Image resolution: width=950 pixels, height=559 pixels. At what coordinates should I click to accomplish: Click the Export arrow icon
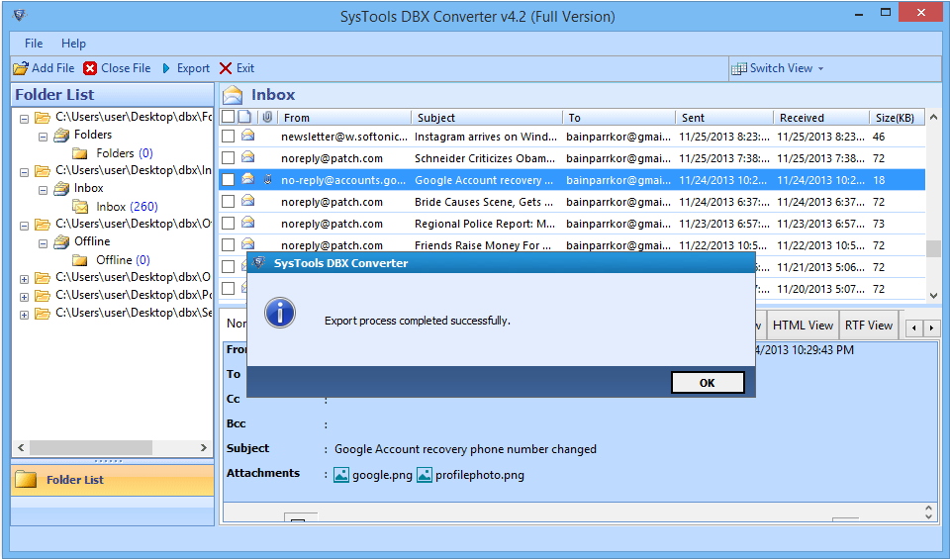166,68
